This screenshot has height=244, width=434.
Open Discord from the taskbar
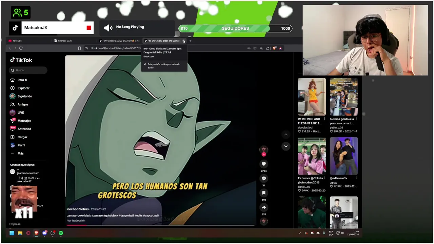tap(45, 233)
